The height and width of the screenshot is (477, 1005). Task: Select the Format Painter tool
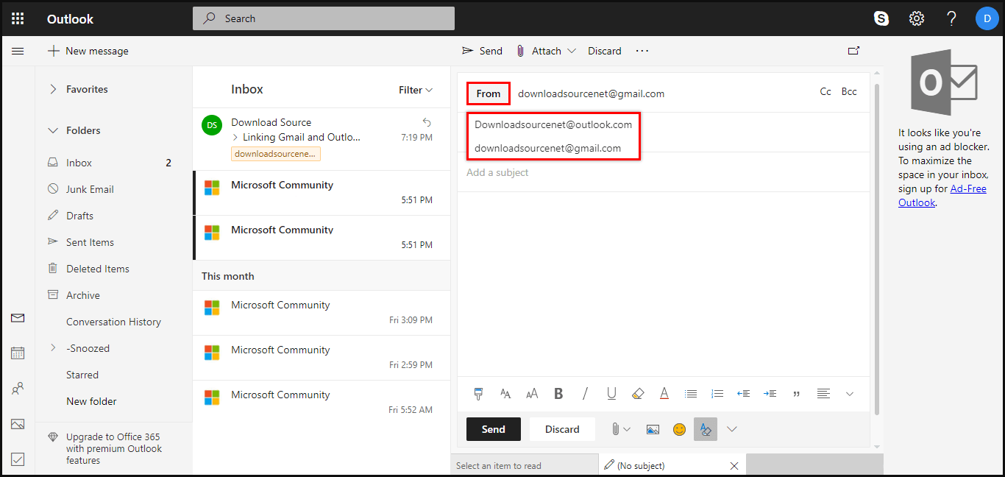[478, 394]
